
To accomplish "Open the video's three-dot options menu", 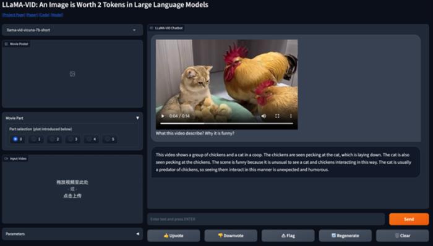I will [x=291, y=116].
